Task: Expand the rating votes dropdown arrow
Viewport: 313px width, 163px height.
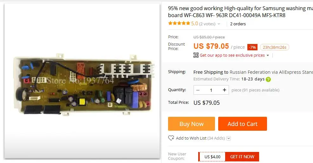Action: [219, 24]
